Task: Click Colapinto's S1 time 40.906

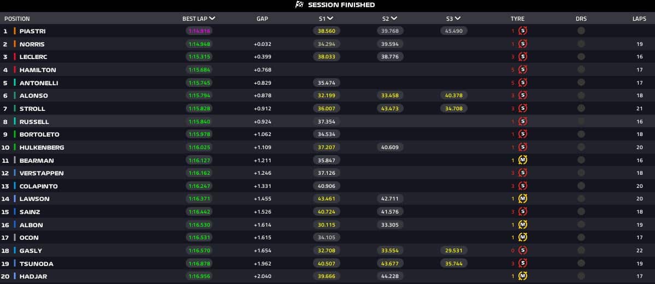Action: click(x=327, y=186)
